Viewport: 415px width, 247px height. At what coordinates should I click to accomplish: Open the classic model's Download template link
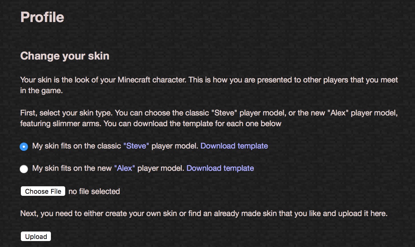[x=234, y=146]
